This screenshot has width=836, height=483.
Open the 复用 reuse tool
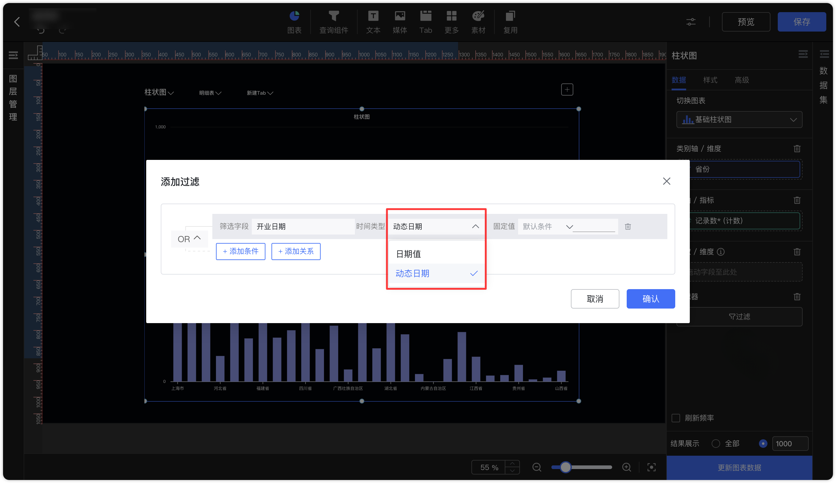click(x=510, y=22)
